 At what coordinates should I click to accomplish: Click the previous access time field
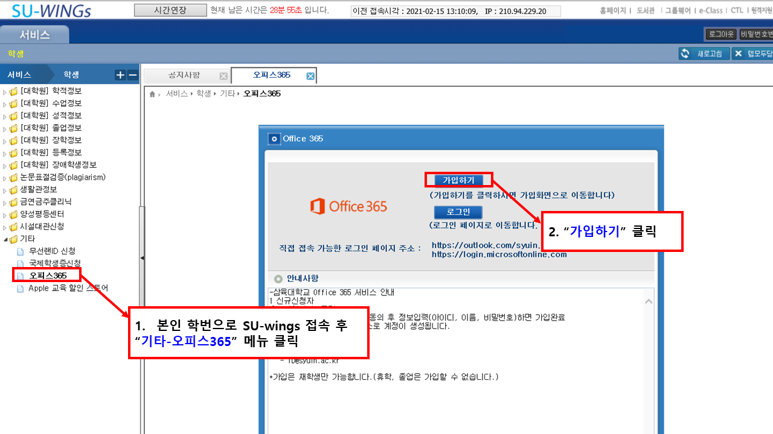(x=455, y=11)
